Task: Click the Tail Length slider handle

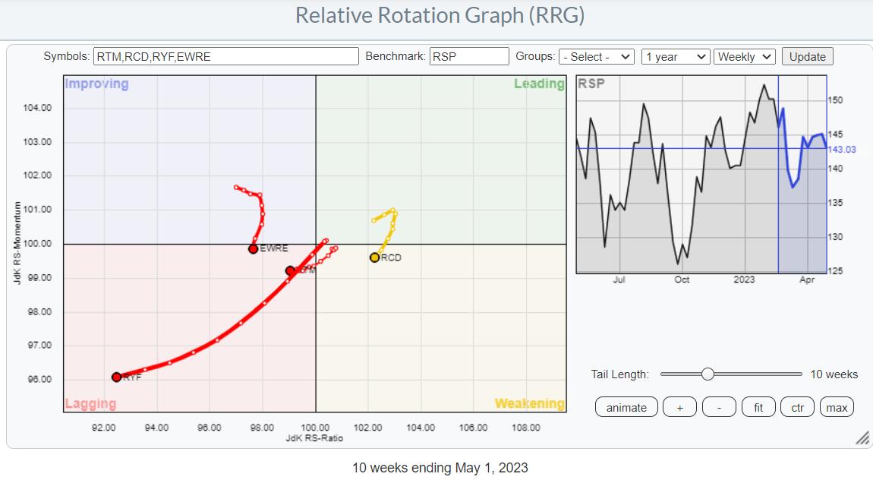Action: 708,374
